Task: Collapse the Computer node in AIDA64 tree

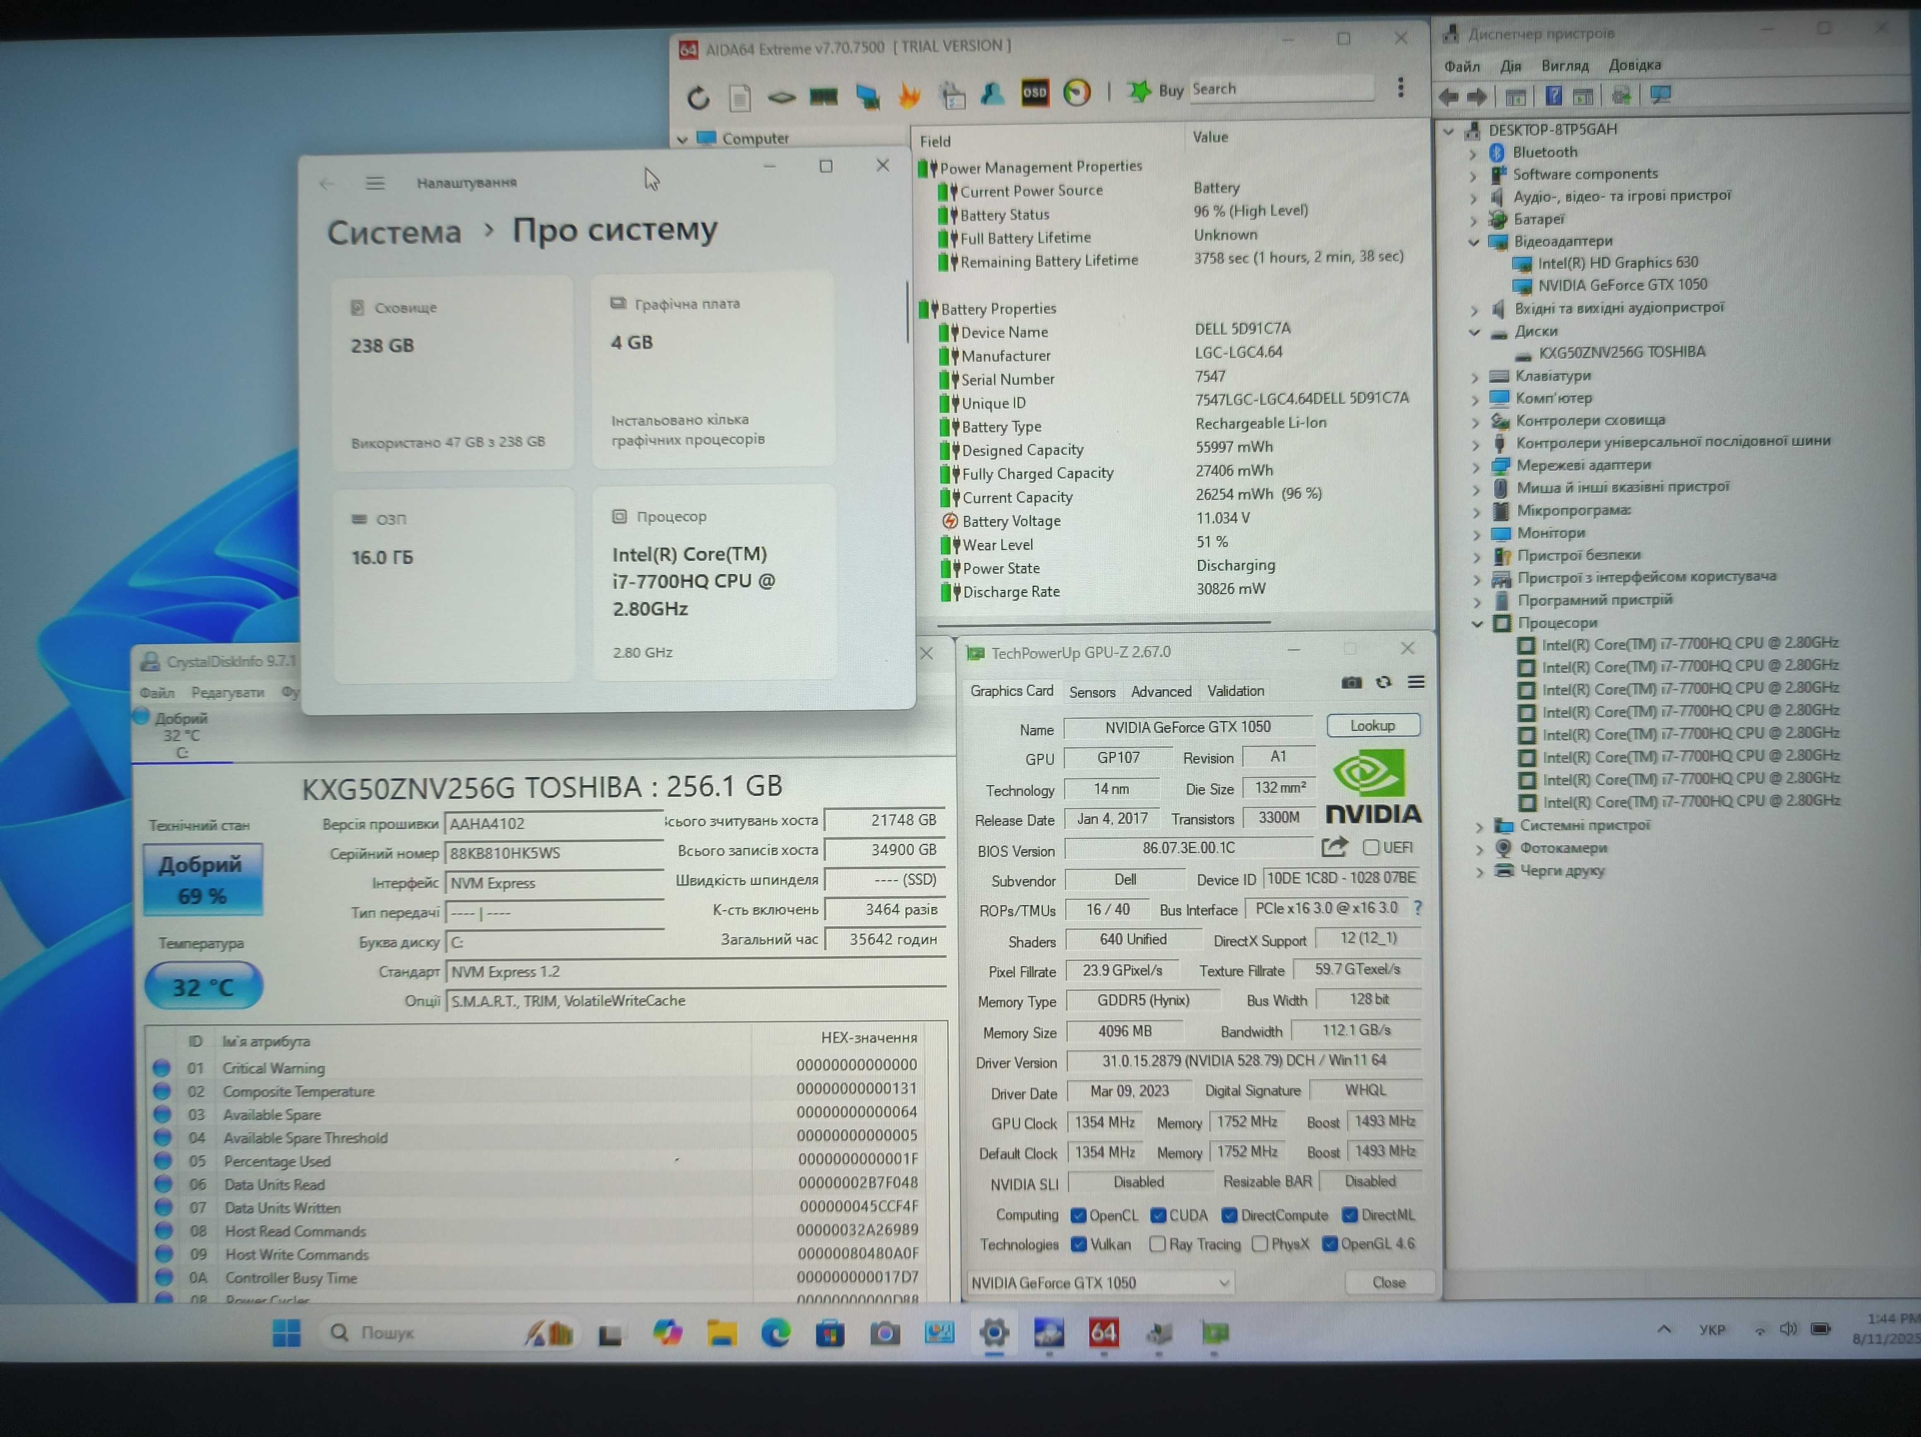Action: pos(682,139)
